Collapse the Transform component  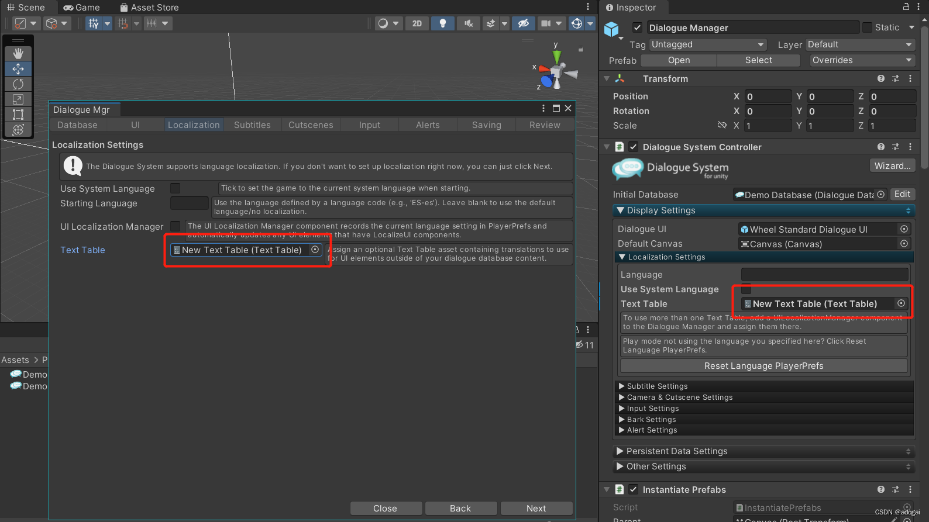click(607, 78)
